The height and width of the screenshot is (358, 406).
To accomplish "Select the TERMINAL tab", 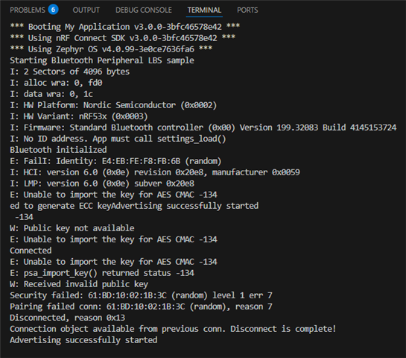I will click(x=204, y=10).
